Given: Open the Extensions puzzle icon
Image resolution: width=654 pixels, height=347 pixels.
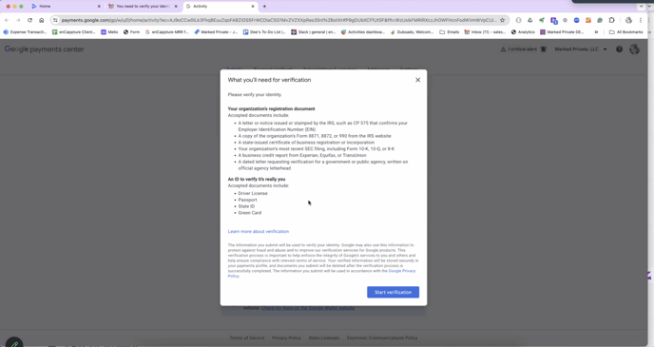Looking at the screenshot, I should (612, 20).
